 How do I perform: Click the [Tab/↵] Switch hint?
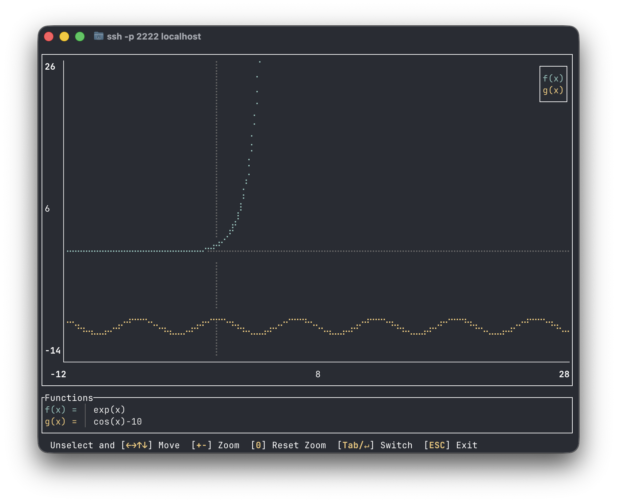375,445
